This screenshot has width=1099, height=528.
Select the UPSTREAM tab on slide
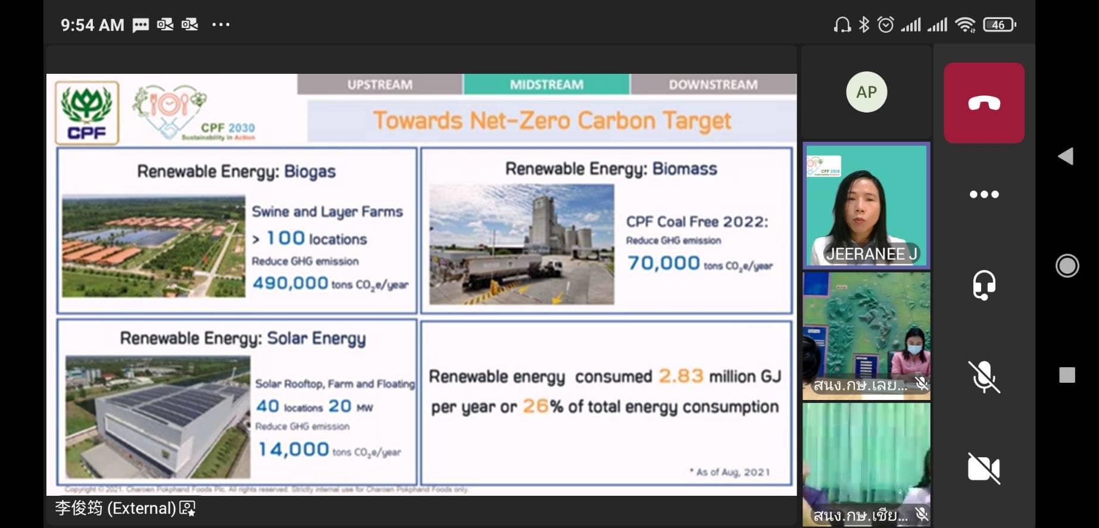380,85
